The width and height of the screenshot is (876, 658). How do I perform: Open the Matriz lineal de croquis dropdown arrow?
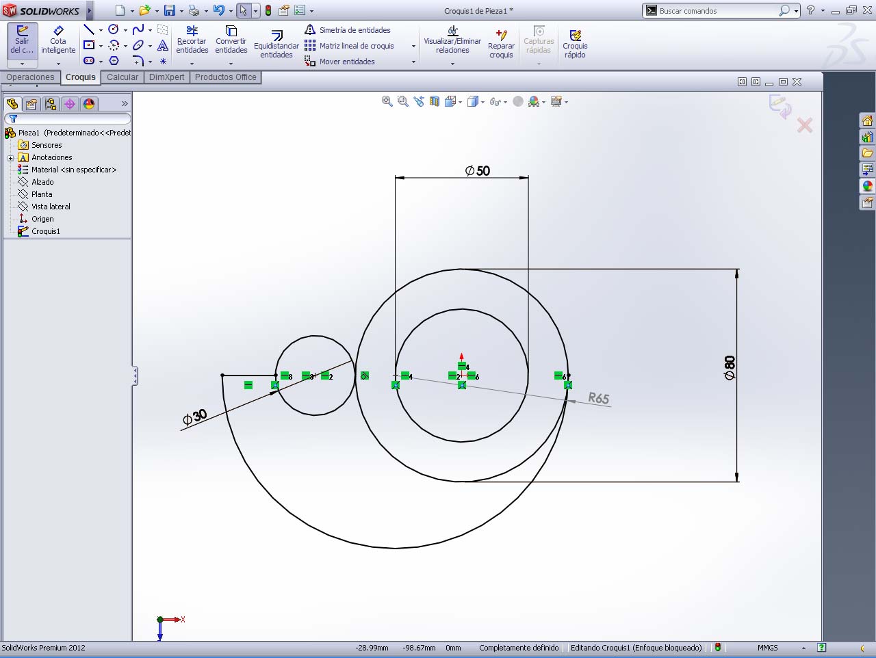[413, 46]
